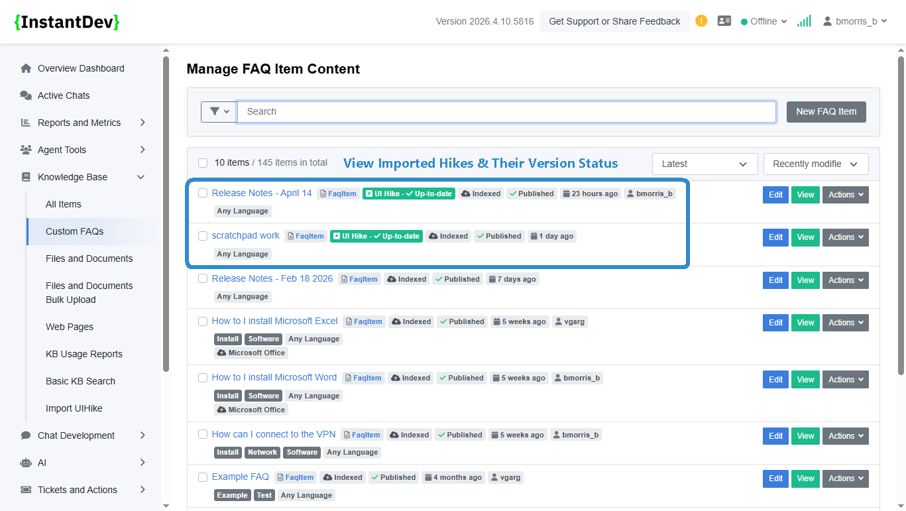
Task: Open the filter funnel dropdown
Action: click(x=219, y=111)
